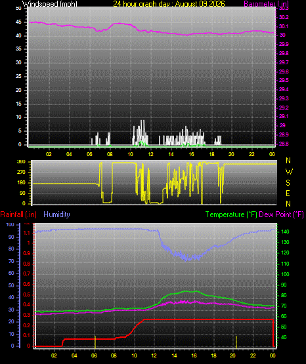Image resolution: width=306 pixels, height=364 pixels.
Task: Click the 45 mph windspeed scale value
Action: click(x=18, y=22)
